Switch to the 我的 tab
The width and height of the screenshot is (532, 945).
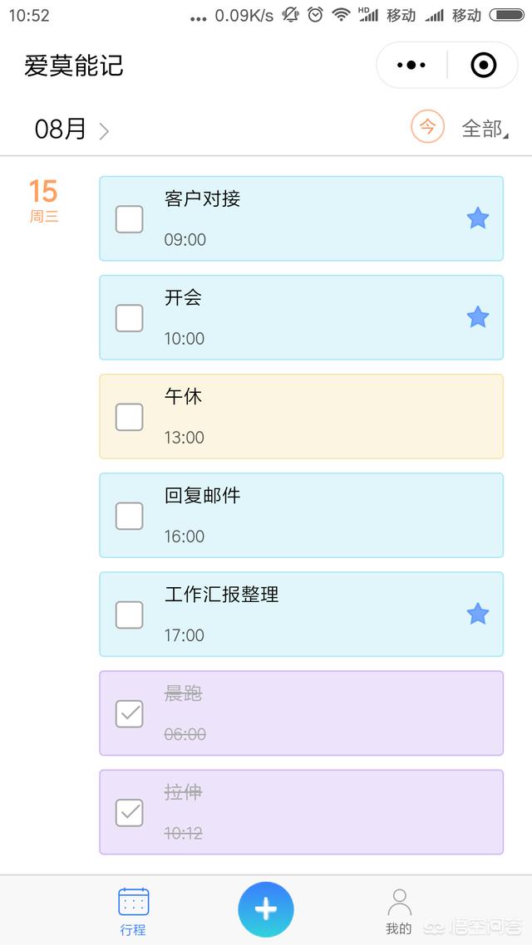[398, 909]
